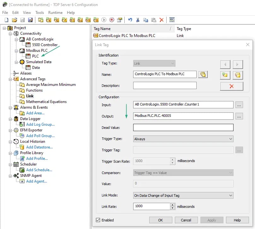Click the Undo icon on the toolbar
The height and width of the screenshot is (229, 255).
coord(130,20)
